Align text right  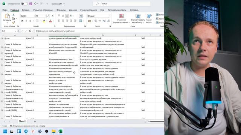pos(67,21)
